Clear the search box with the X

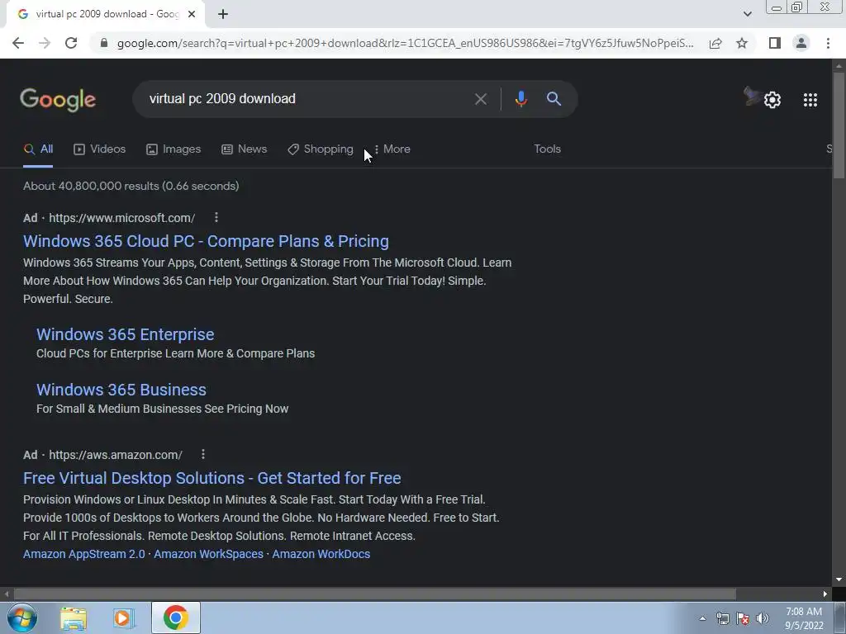pos(480,99)
